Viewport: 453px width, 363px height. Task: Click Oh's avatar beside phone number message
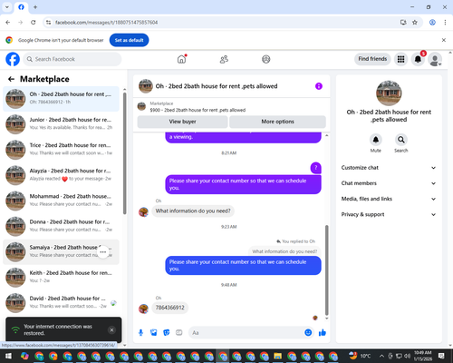[x=143, y=309]
